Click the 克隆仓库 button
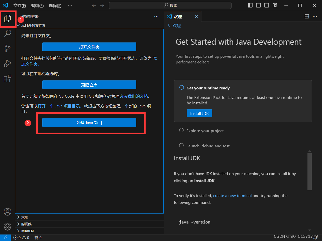The height and width of the screenshot is (241, 322). click(89, 85)
